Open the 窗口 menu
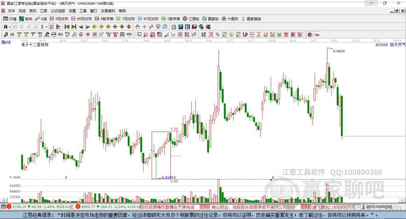 94,11
